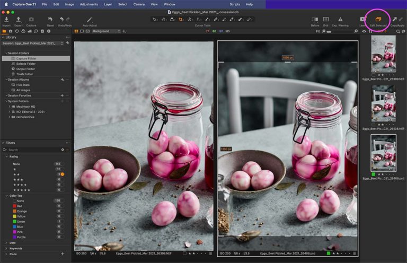Collapse the Filters panel

coord(3,143)
